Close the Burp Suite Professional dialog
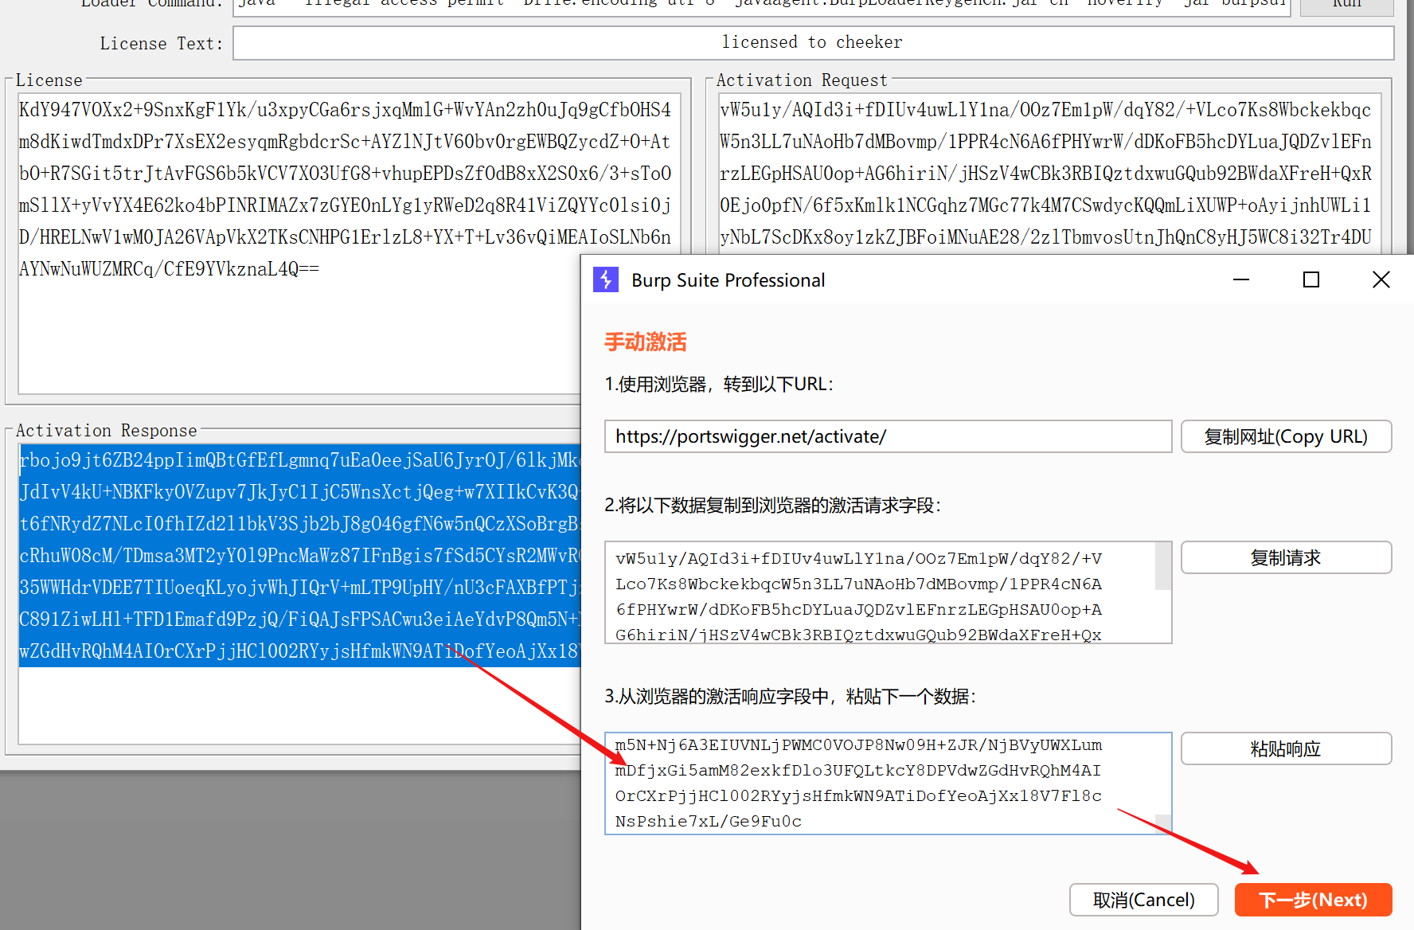1414x930 pixels. pos(1381,279)
